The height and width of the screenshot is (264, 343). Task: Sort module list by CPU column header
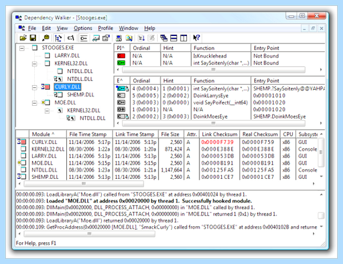pyautogui.click(x=288, y=134)
